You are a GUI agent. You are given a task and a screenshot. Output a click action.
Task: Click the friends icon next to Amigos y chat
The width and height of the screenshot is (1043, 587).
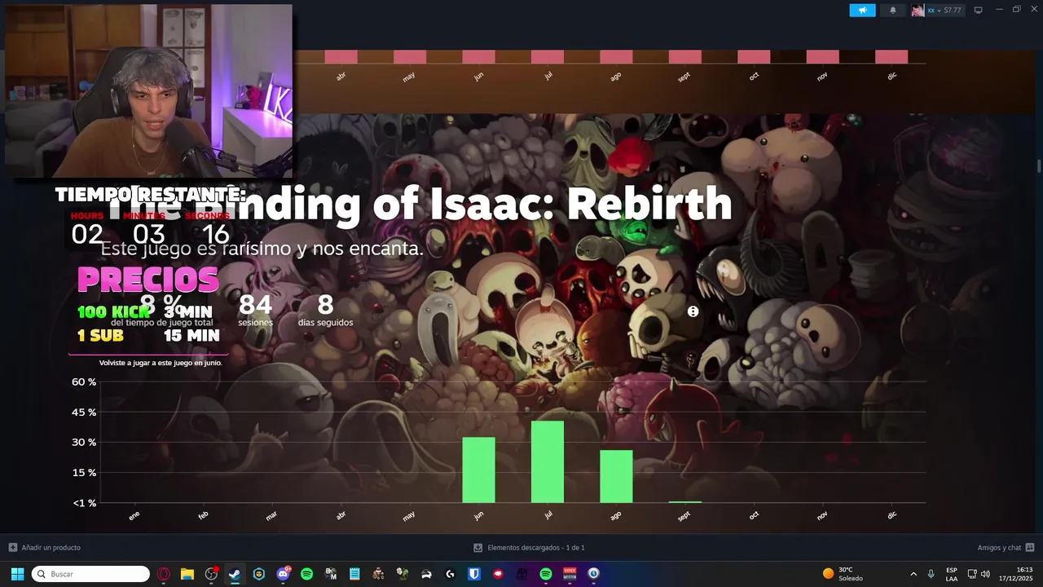1030,548
